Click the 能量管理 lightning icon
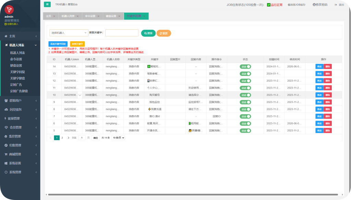 click(5, 119)
